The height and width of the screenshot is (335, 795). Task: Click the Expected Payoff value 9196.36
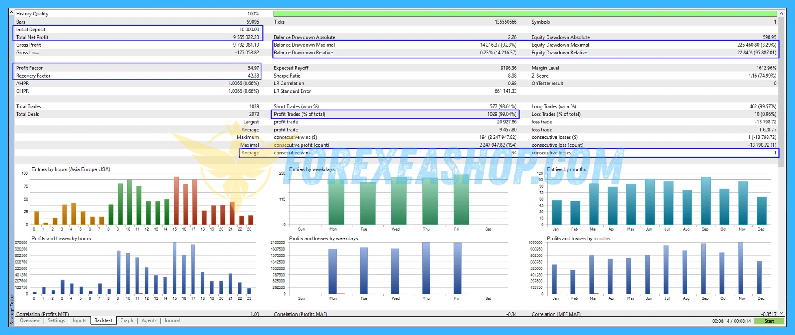[509, 68]
